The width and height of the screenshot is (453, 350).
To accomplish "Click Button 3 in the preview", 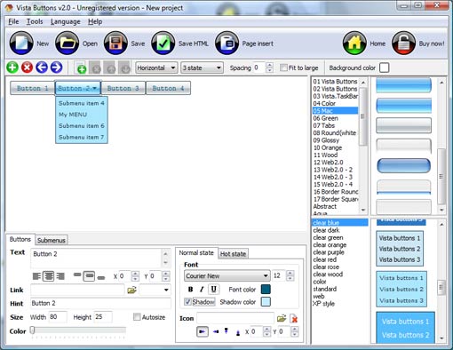I will point(123,88).
